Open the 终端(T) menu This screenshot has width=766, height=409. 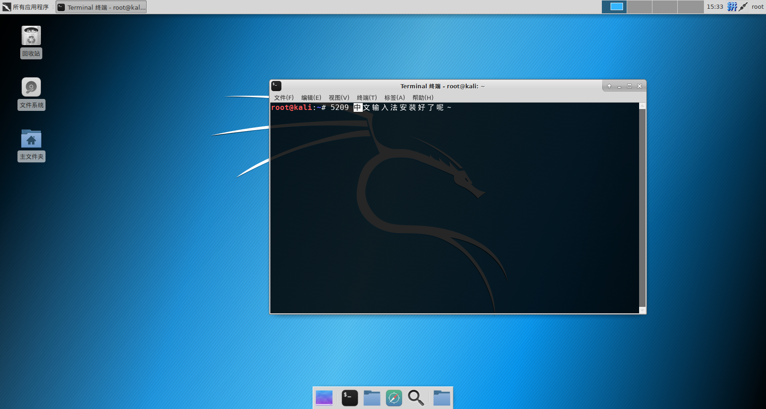pos(367,98)
